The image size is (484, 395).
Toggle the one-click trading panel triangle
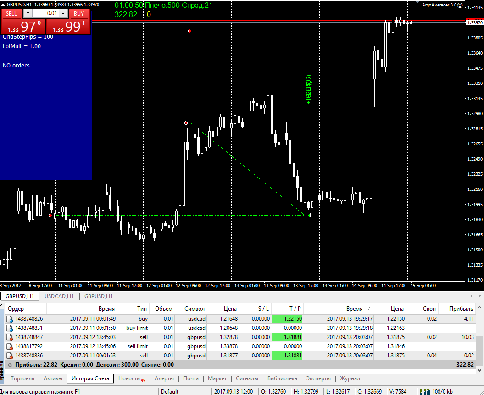[3, 4]
